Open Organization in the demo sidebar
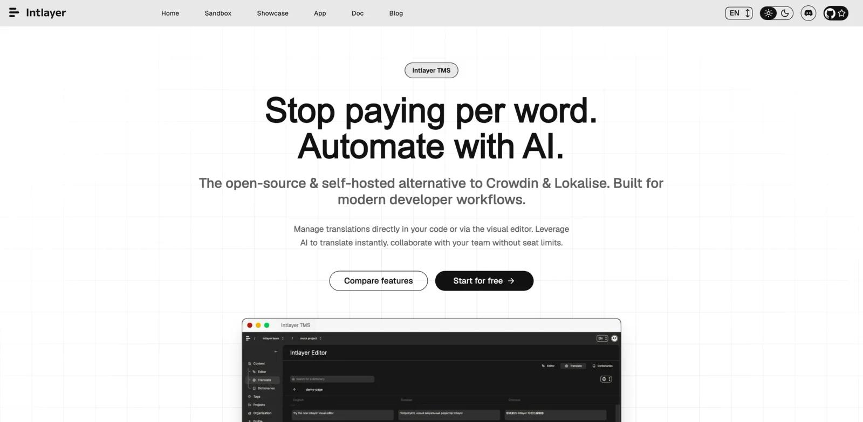Viewport: 863px width, 422px height. point(259,413)
